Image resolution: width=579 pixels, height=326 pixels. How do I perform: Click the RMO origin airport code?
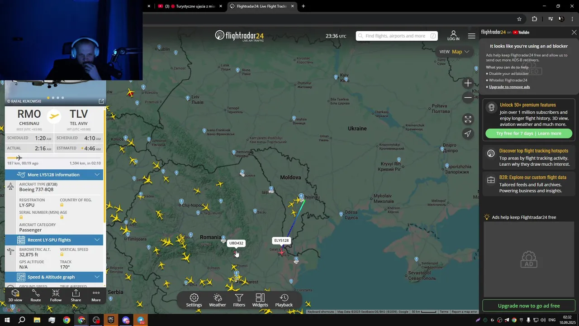coord(29,114)
